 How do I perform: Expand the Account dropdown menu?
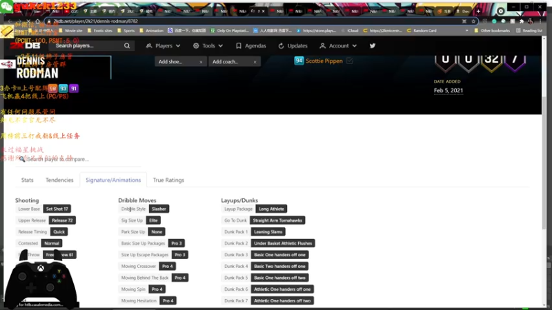[x=355, y=45]
